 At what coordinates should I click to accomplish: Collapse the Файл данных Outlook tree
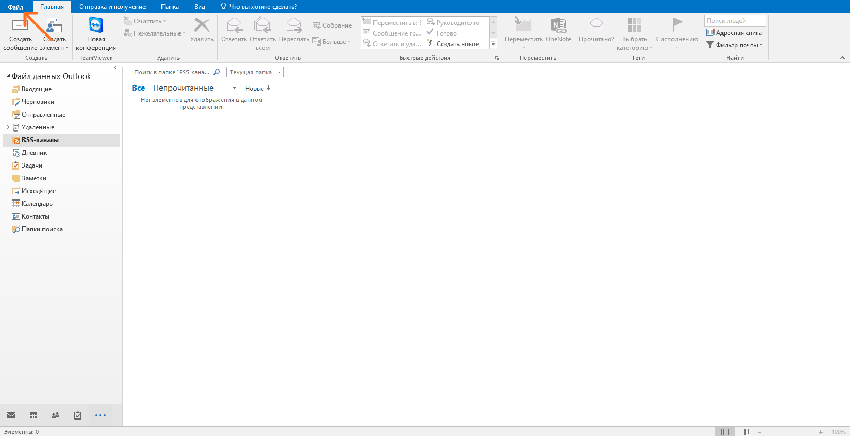(x=7, y=76)
